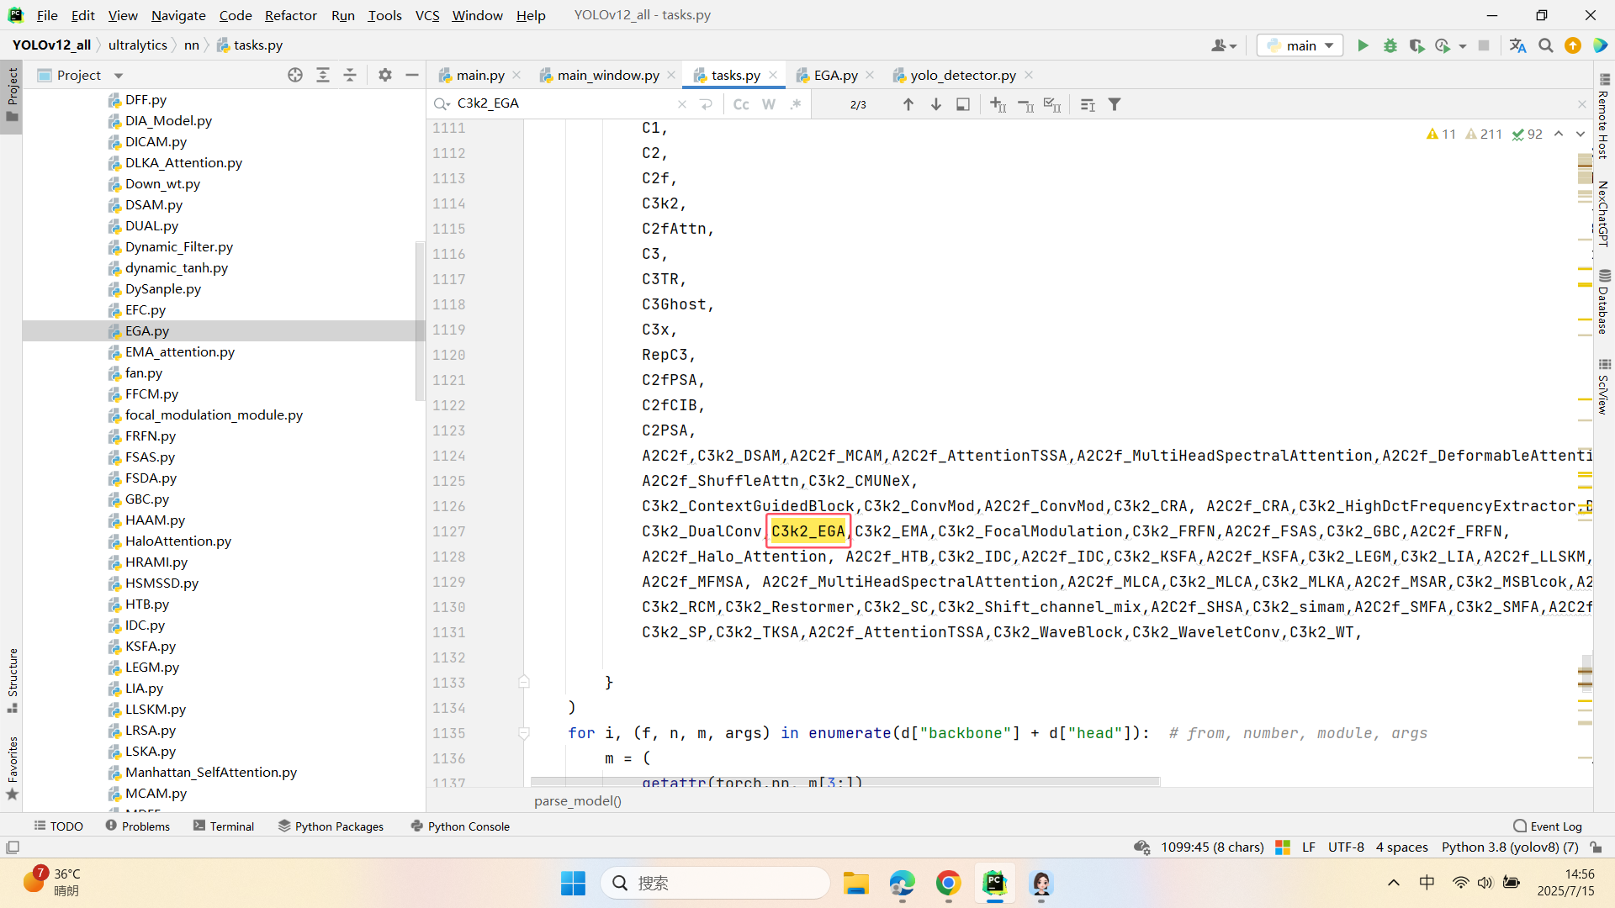Open Search Everywhere magnifier
The image size is (1615, 908).
click(x=1545, y=45)
